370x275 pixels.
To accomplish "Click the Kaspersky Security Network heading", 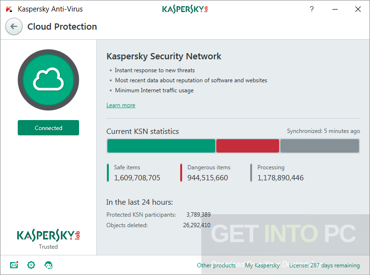I will point(164,56).
